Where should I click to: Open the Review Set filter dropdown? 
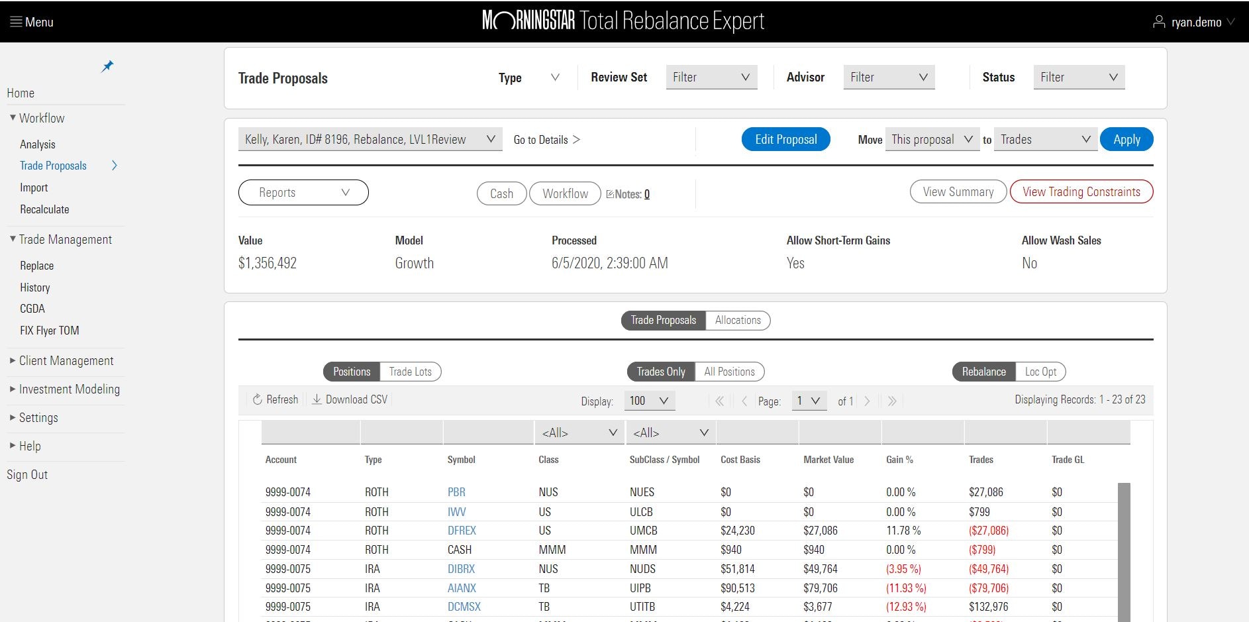click(711, 78)
